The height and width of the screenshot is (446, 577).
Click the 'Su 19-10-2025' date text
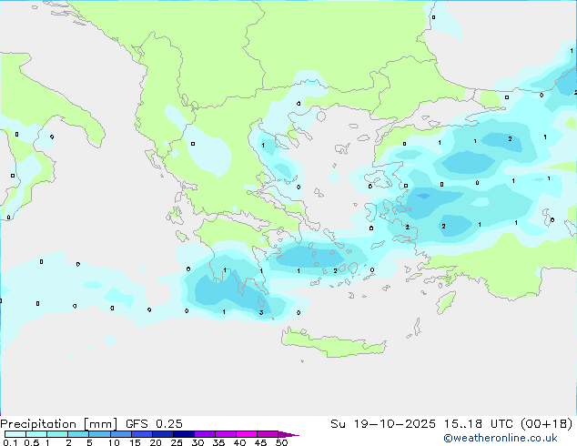[383, 424]
